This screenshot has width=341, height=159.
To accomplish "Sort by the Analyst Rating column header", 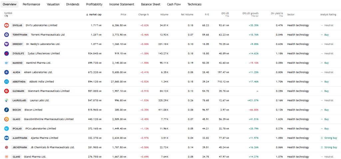I will click(x=328, y=15).
